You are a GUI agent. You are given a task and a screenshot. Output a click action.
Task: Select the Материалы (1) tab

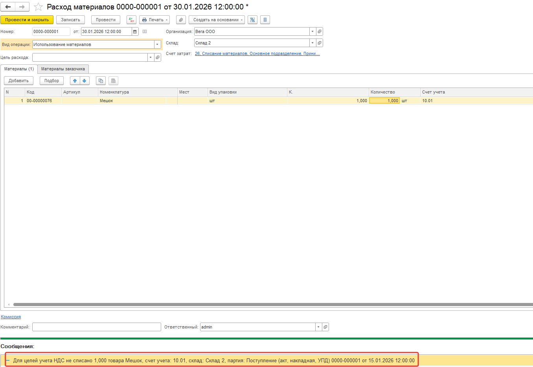coord(19,69)
